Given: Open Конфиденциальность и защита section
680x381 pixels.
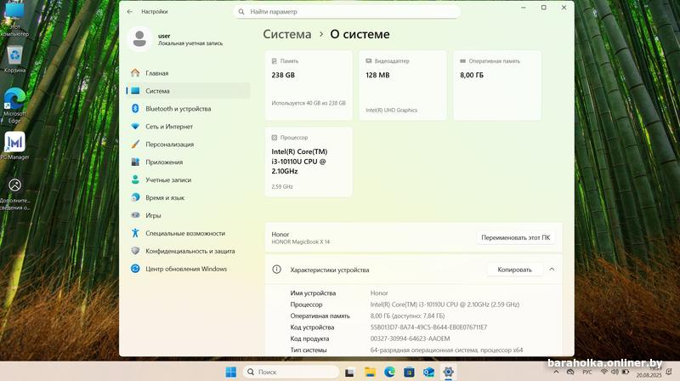Looking at the screenshot, I should click(x=188, y=251).
